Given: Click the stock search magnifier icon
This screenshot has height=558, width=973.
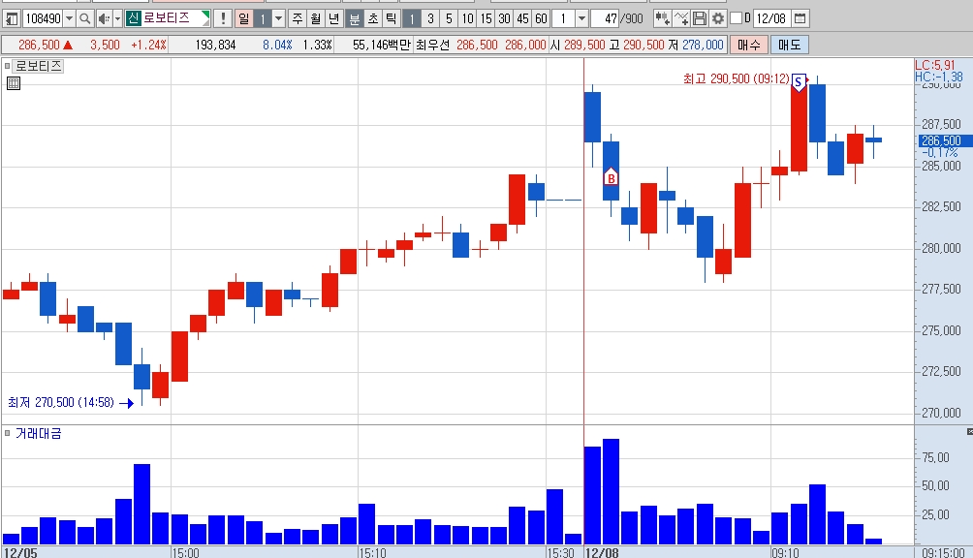Looking at the screenshot, I should tap(85, 18).
